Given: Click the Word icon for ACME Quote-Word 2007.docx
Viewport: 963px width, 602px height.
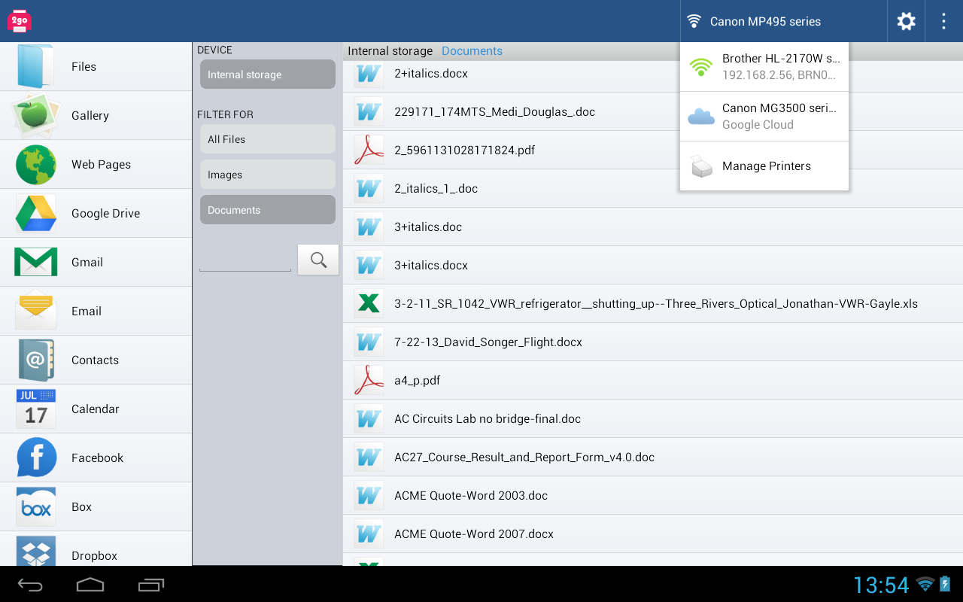Looking at the screenshot, I should [x=369, y=534].
